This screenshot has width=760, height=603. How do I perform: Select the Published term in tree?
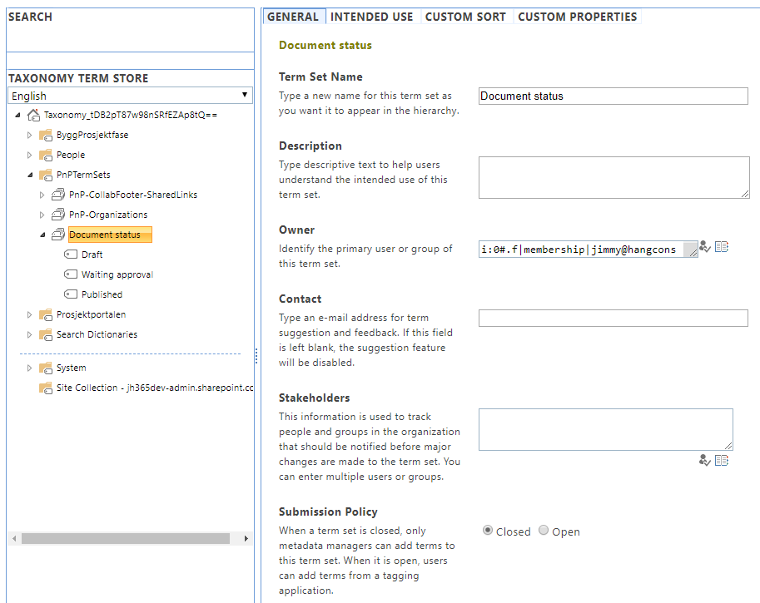102,294
